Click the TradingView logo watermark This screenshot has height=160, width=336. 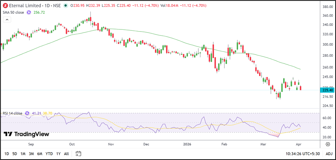point(26,134)
